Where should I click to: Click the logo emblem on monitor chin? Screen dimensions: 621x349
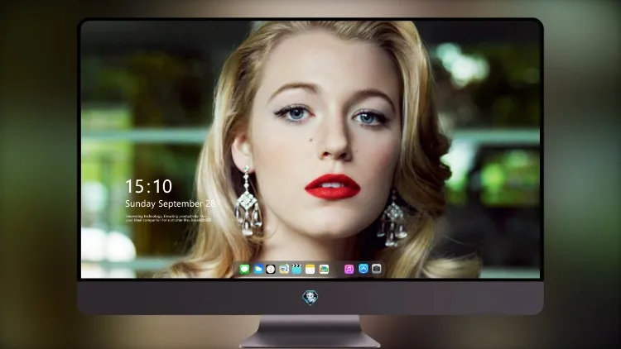pos(310,298)
